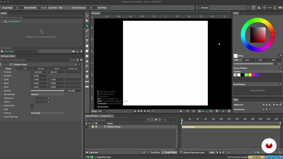Click the Filters plus button

[48, 102]
